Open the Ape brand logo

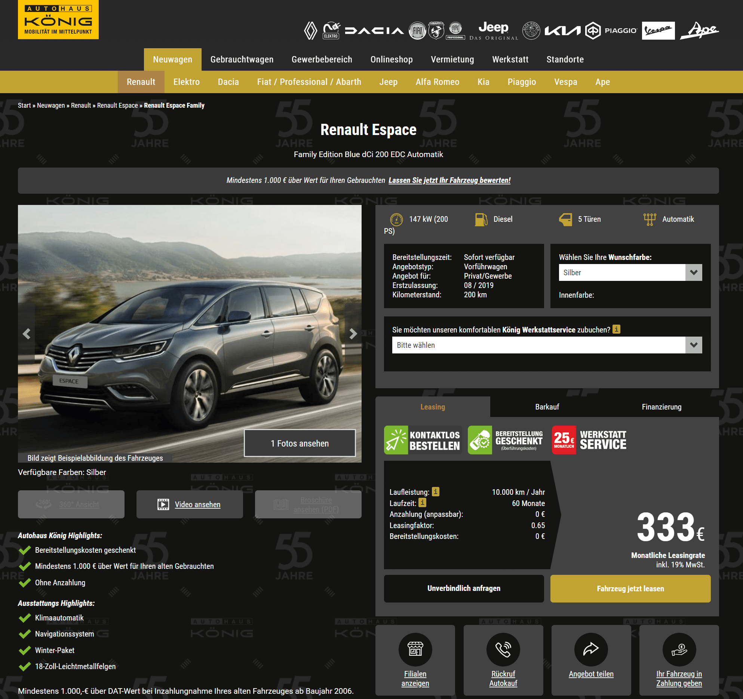click(x=699, y=31)
